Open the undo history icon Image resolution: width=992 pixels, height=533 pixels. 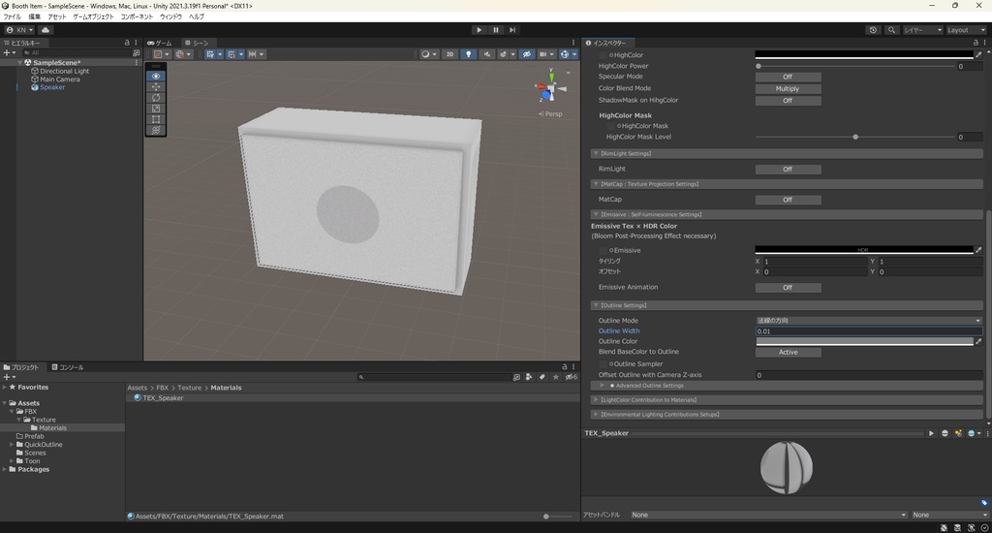pyautogui.click(x=873, y=30)
